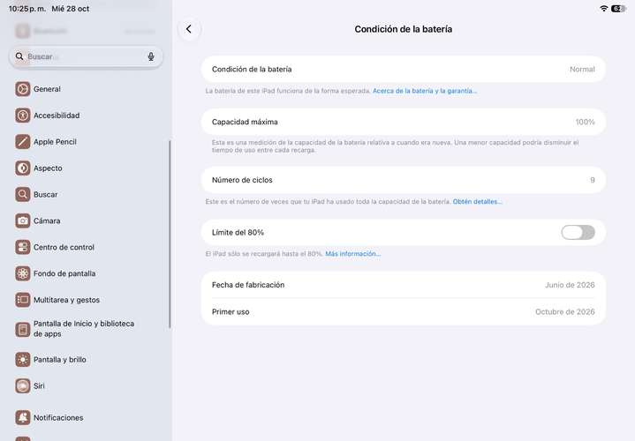
Task: Select the Centro de control icon
Action: [x=23, y=247]
